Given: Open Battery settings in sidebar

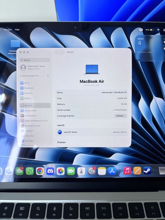Looking at the screenshot, I should tap(35, 98).
